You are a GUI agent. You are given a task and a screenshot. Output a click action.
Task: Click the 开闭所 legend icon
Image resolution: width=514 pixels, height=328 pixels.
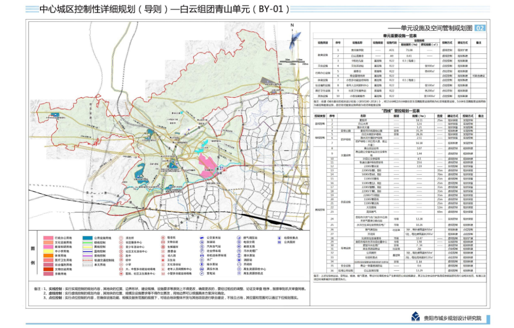(239, 264)
